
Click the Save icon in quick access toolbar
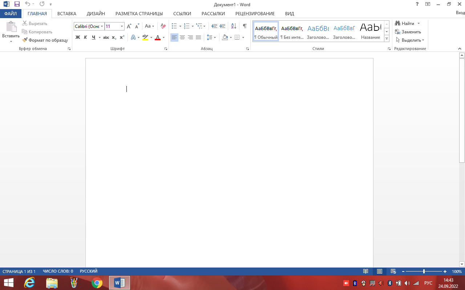coord(17,4)
